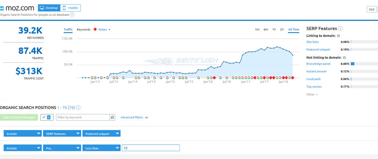Open Instant answer link
Screen dimensions: 378x159
click(x=317, y=71)
